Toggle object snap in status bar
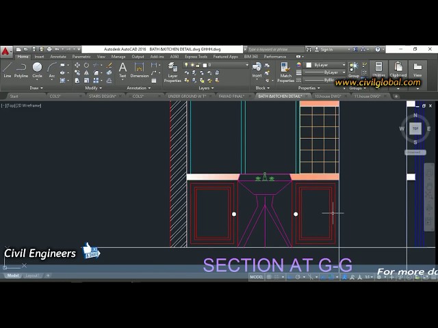The image size is (438, 328). point(331,277)
